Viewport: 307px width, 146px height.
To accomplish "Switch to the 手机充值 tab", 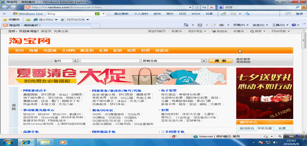I will [265, 128].
